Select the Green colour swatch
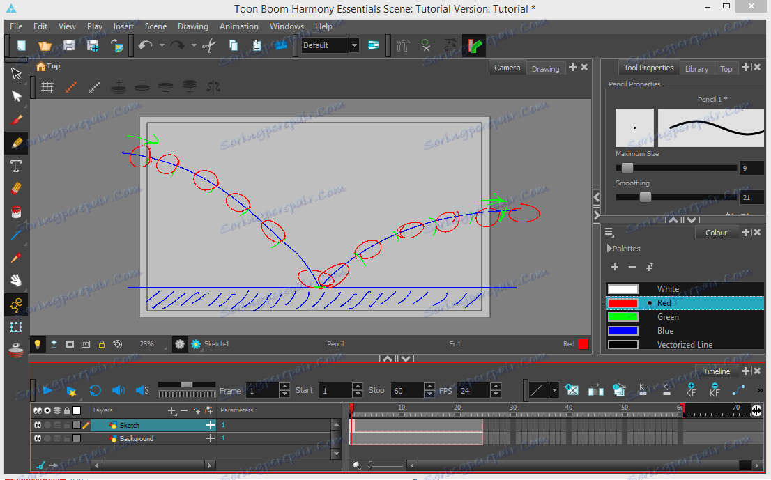Image resolution: width=771 pixels, height=480 pixels. (623, 317)
